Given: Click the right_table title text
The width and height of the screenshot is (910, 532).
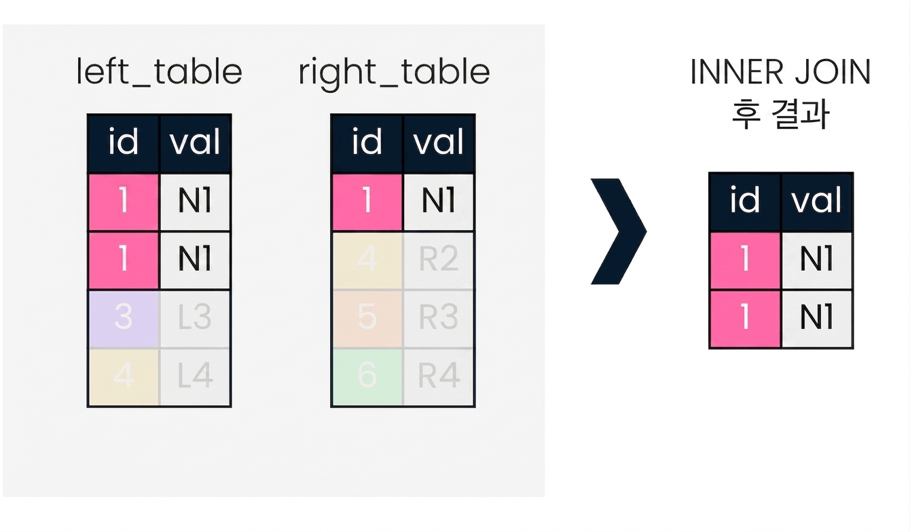Looking at the screenshot, I should point(394,73).
